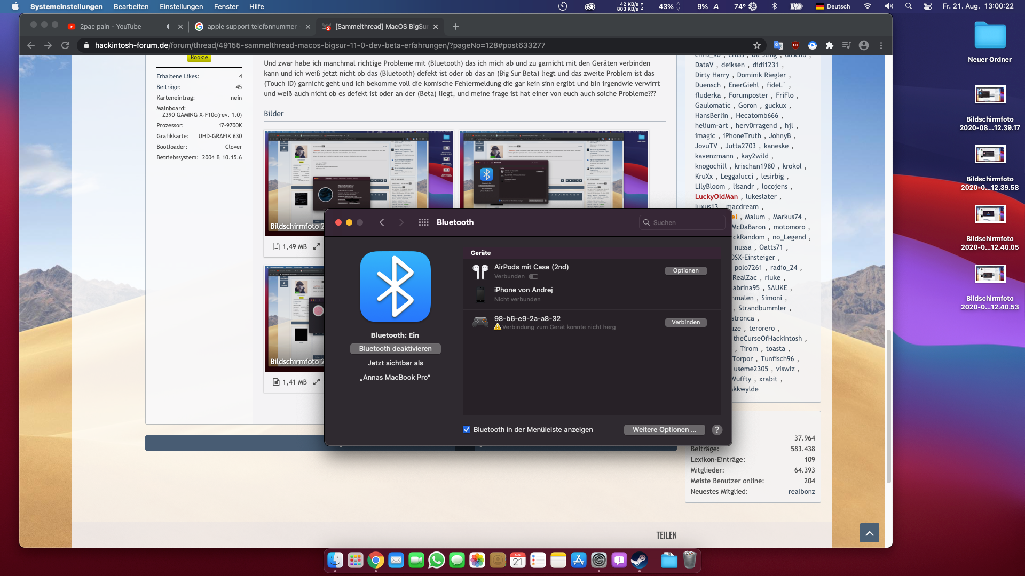
Task: Click Verbinden for device 98-b6-e9-2a-a8-32
Action: tap(685, 323)
